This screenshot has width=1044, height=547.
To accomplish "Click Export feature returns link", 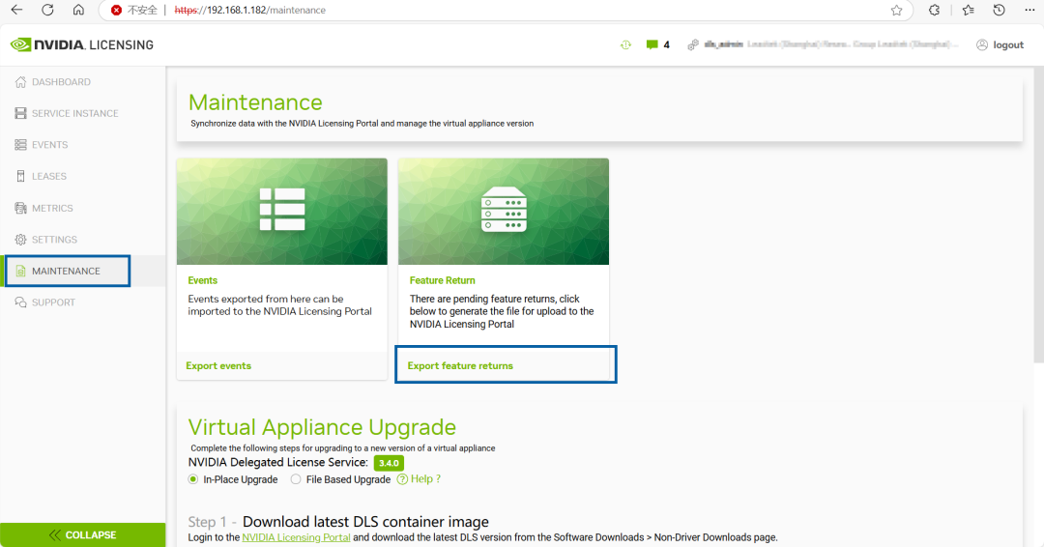I will [460, 366].
